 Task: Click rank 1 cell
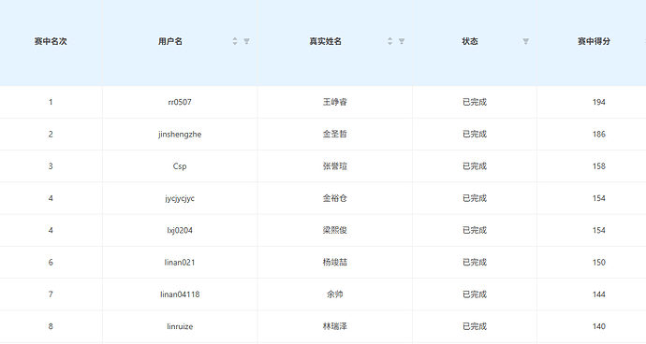(51, 102)
